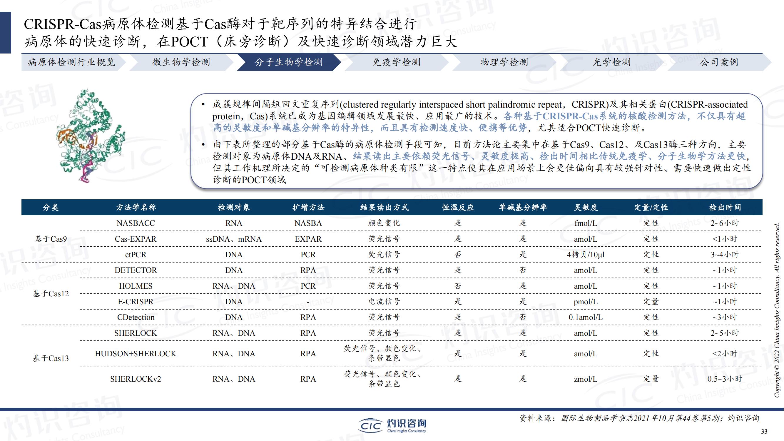
Task: Open the 光学检测 tab
Action: [x=612, y=62]
